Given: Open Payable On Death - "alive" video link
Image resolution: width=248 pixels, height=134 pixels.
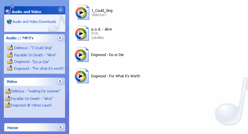Looking at the screenshot, I should (32, 99).
